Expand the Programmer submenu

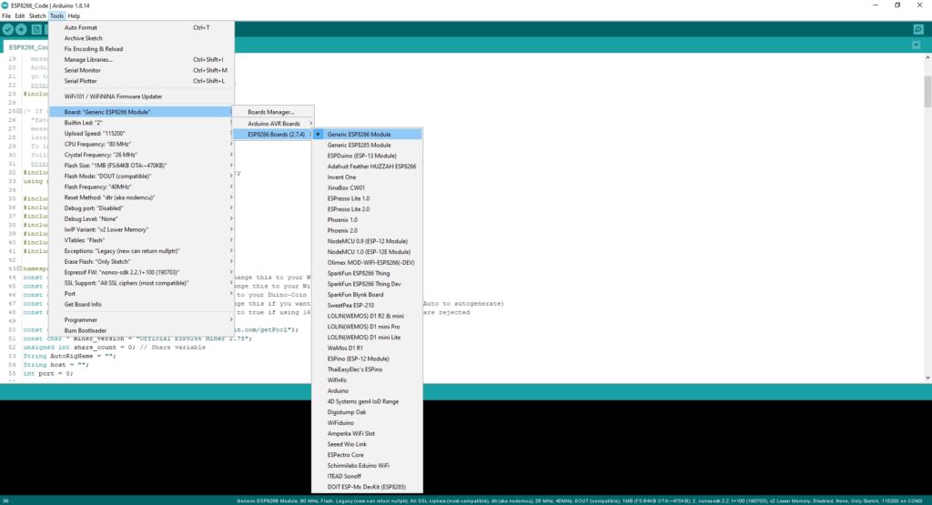tap(141, 319)
